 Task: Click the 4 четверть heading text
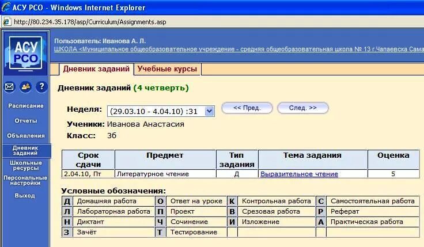[161, 88]
